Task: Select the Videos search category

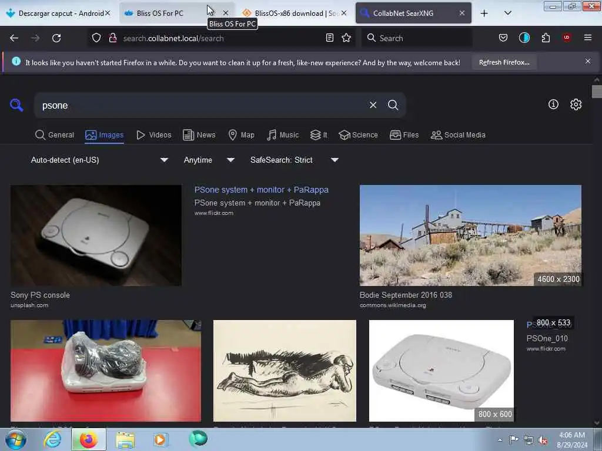Action: click(154, 135)
